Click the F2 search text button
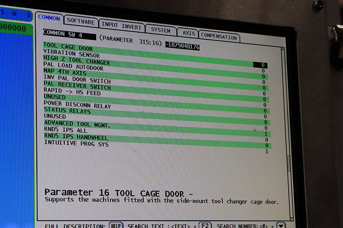Screen dimensions: 343x228 pos(205,225)
